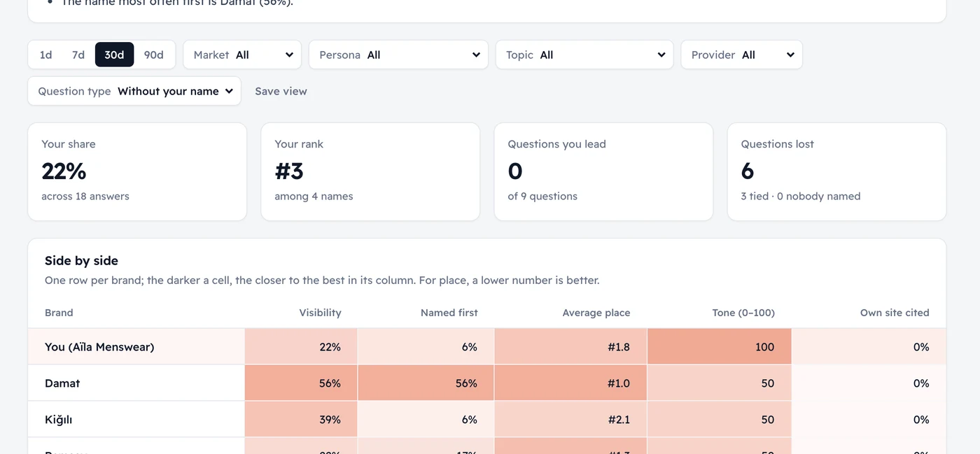Click the Save view link
This screenshot has width=980, height=454.
281,91
